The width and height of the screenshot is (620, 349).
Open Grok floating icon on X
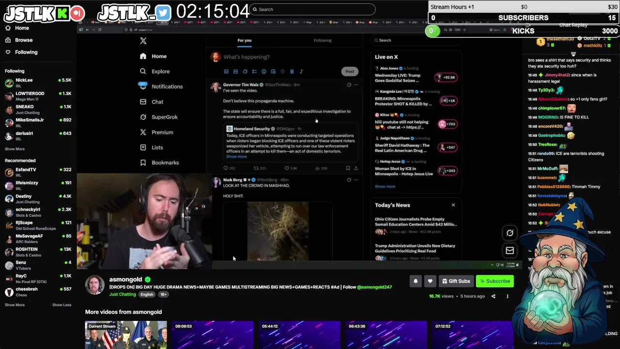tap(510, 233)
